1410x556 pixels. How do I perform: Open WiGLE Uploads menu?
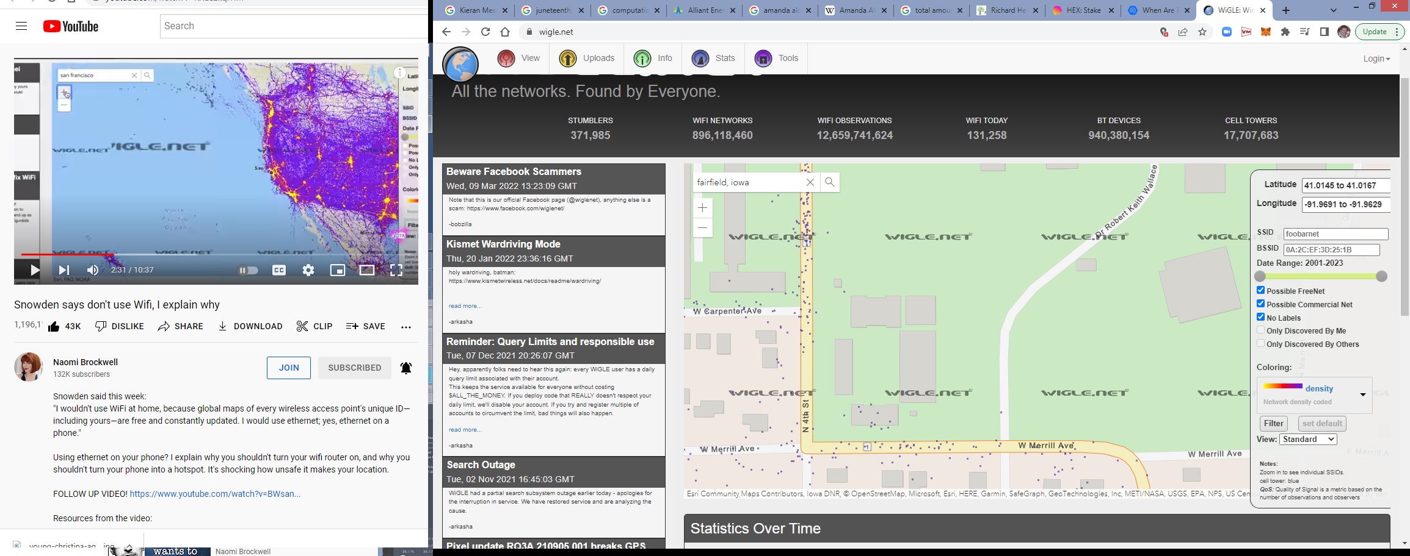pyautogui.click(x=586, y=59)
